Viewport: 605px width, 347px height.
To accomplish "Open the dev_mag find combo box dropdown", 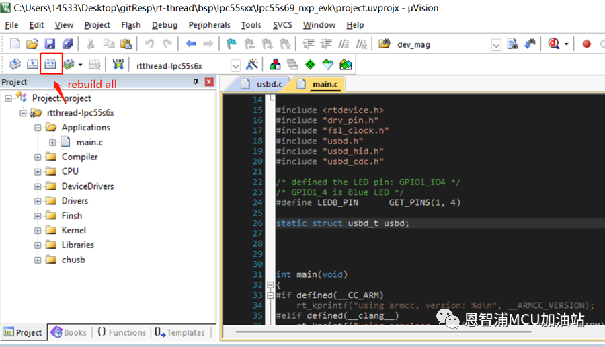I will [x=496, y=44].
